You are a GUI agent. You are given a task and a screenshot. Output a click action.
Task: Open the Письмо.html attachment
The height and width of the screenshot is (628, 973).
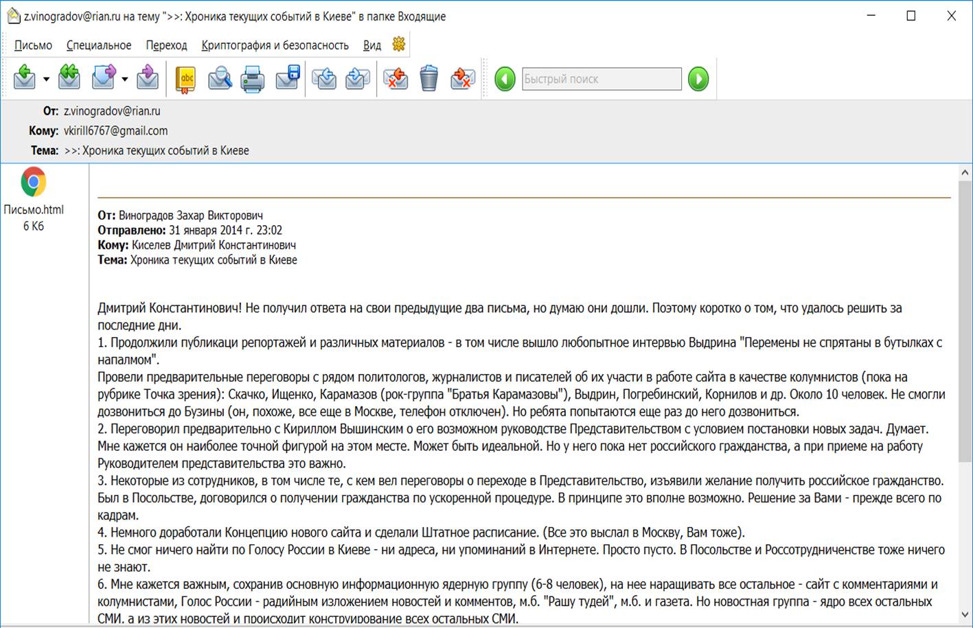coord(33,183)
